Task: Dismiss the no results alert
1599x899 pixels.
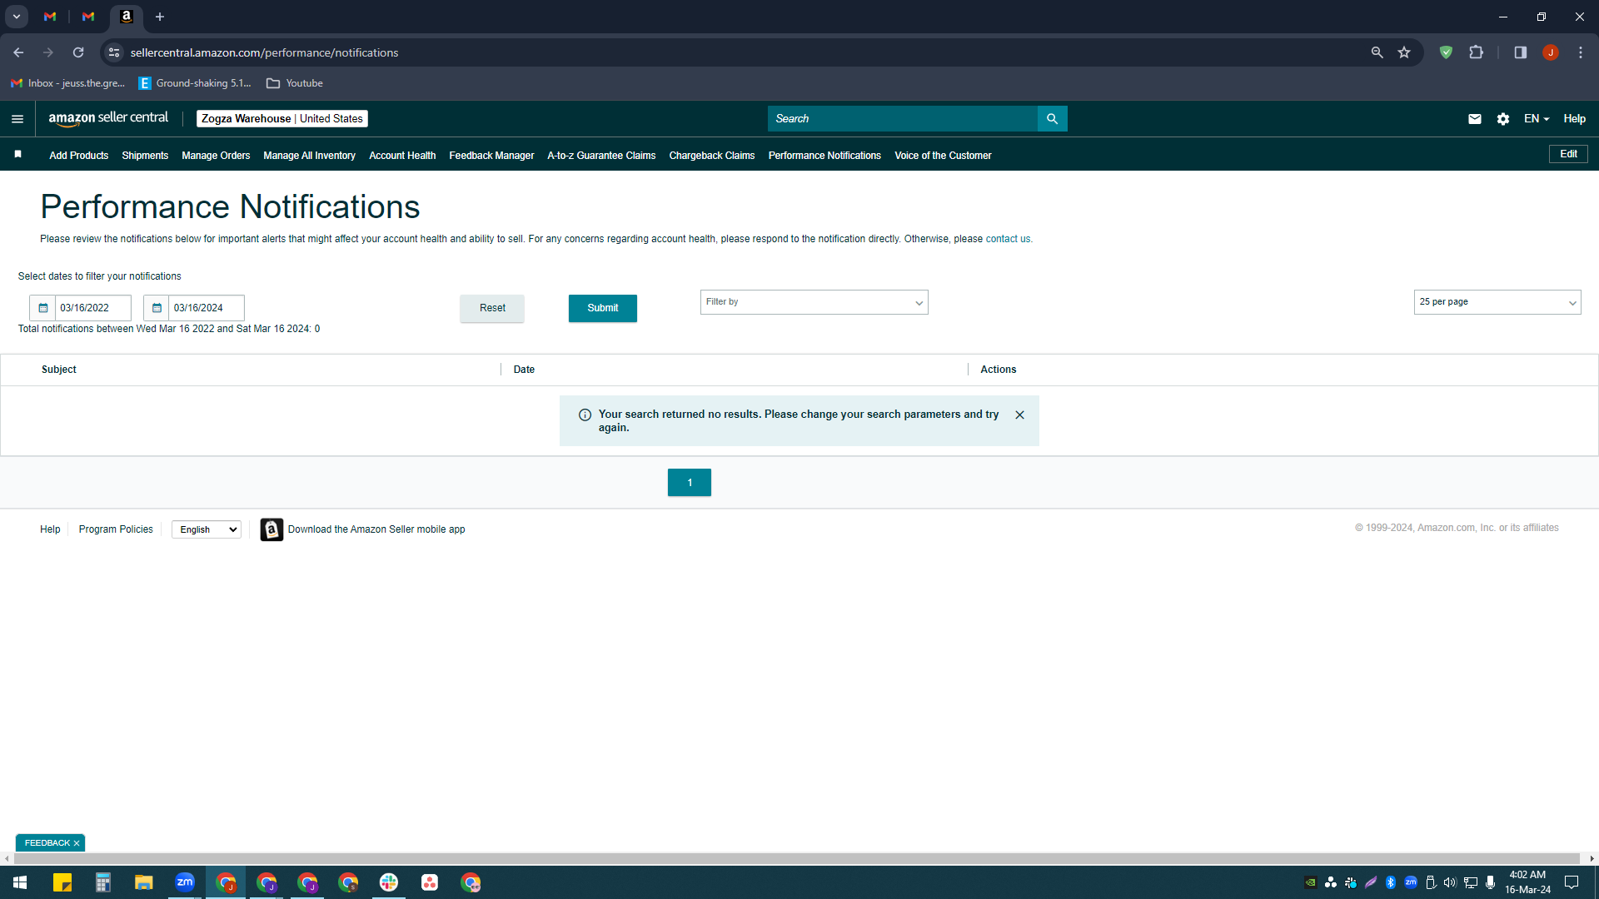Action: 1019,415
